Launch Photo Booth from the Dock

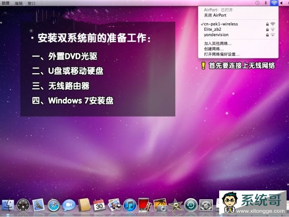tap(145, 205)
